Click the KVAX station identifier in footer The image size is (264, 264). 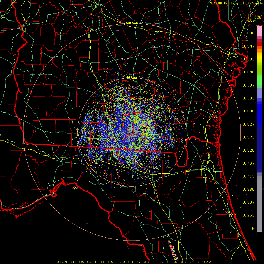coord(163,262)
